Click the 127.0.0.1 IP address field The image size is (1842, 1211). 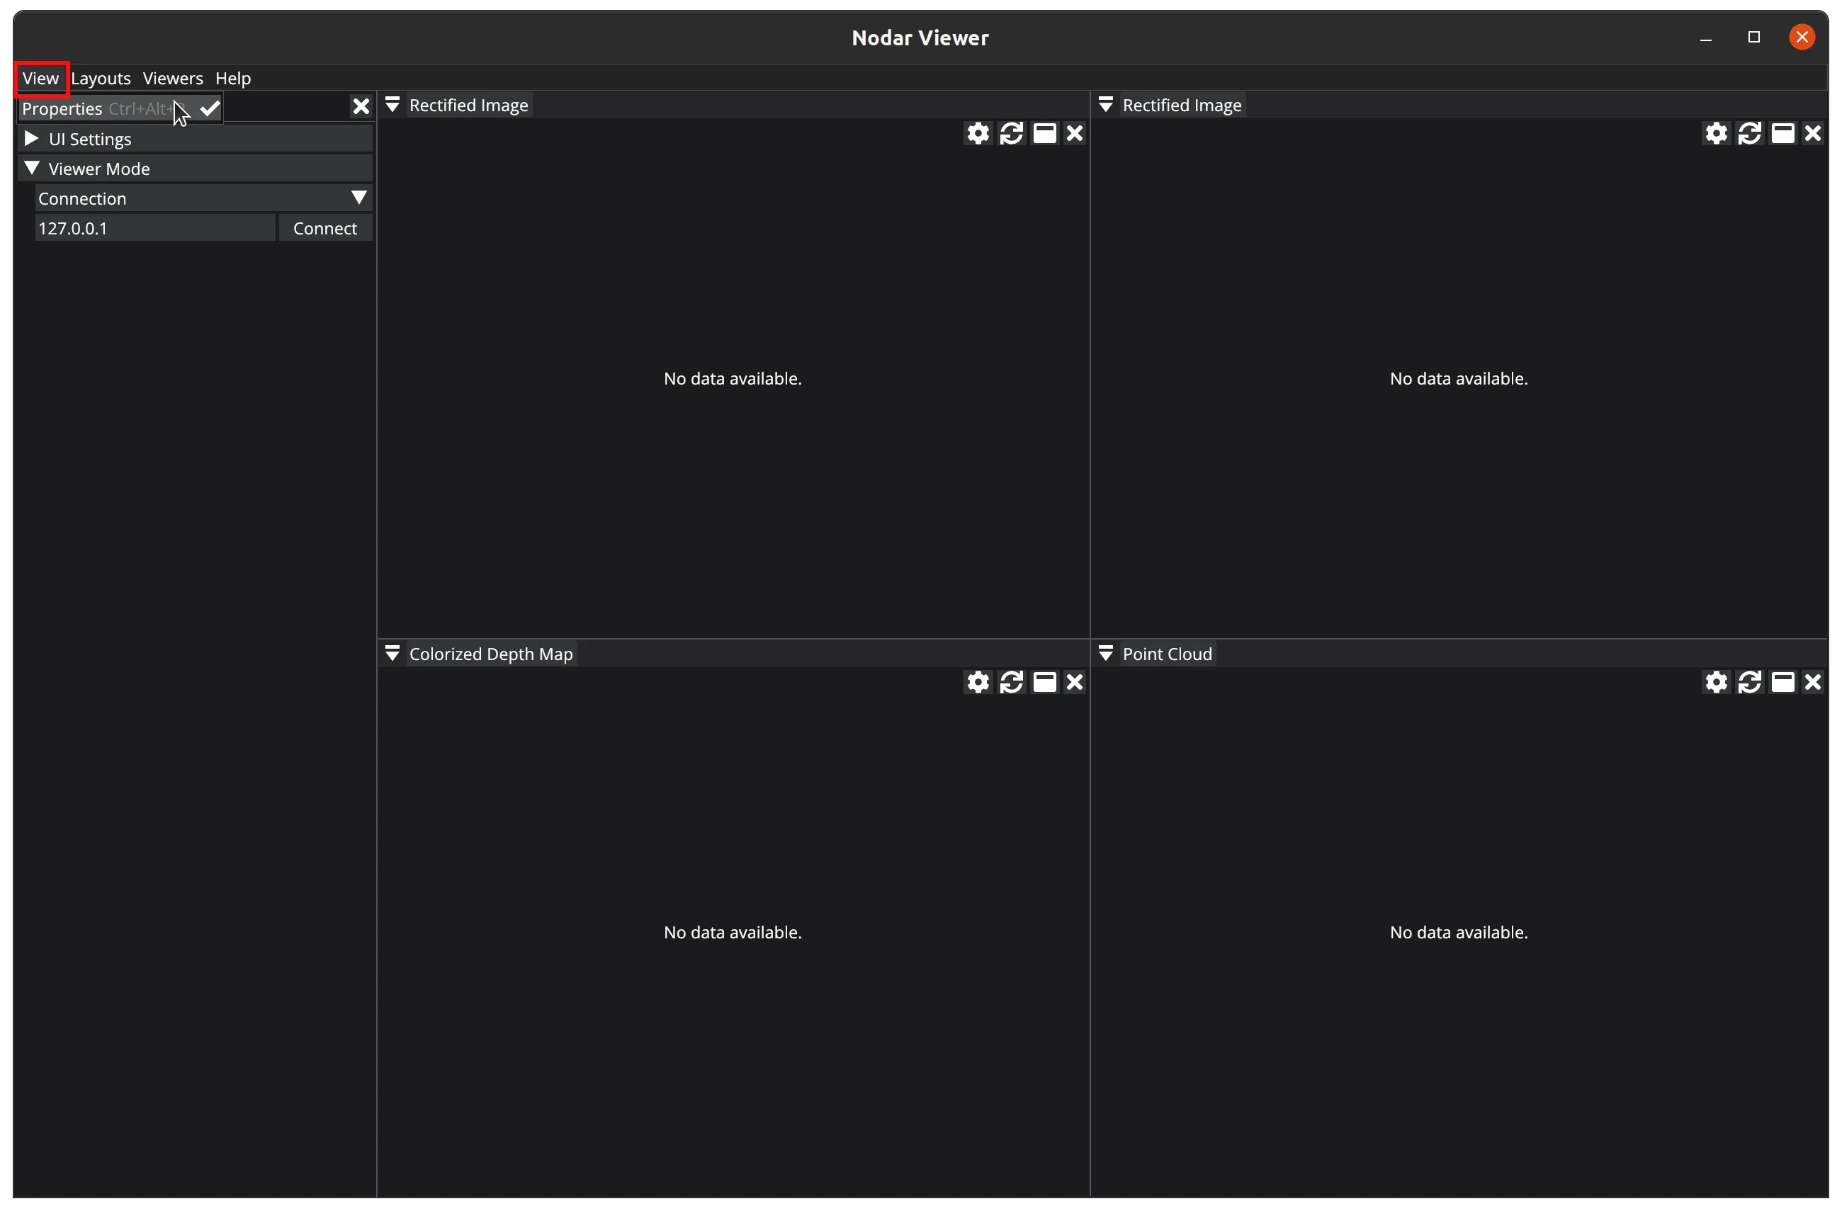click(x=154, y=228)
